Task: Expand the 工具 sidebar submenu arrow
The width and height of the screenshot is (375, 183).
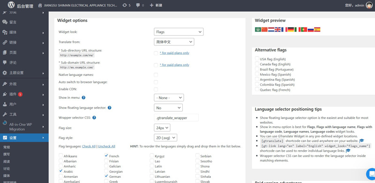Action: [x=43, y=115]
